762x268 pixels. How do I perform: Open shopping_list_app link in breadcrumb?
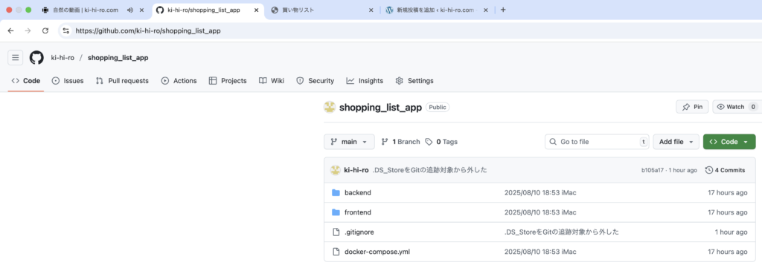click(x=118, y=58)
